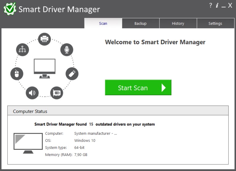This screenshot has height=171, width=236.
Task: Open the info (i) icon
Action: 217,6
